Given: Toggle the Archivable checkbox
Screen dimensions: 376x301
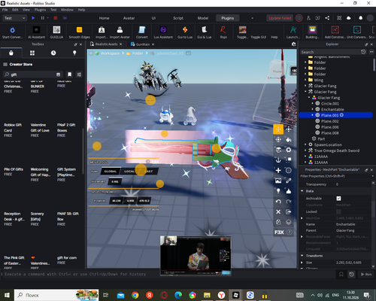Looking at the screenshot, I should [338, 199].
